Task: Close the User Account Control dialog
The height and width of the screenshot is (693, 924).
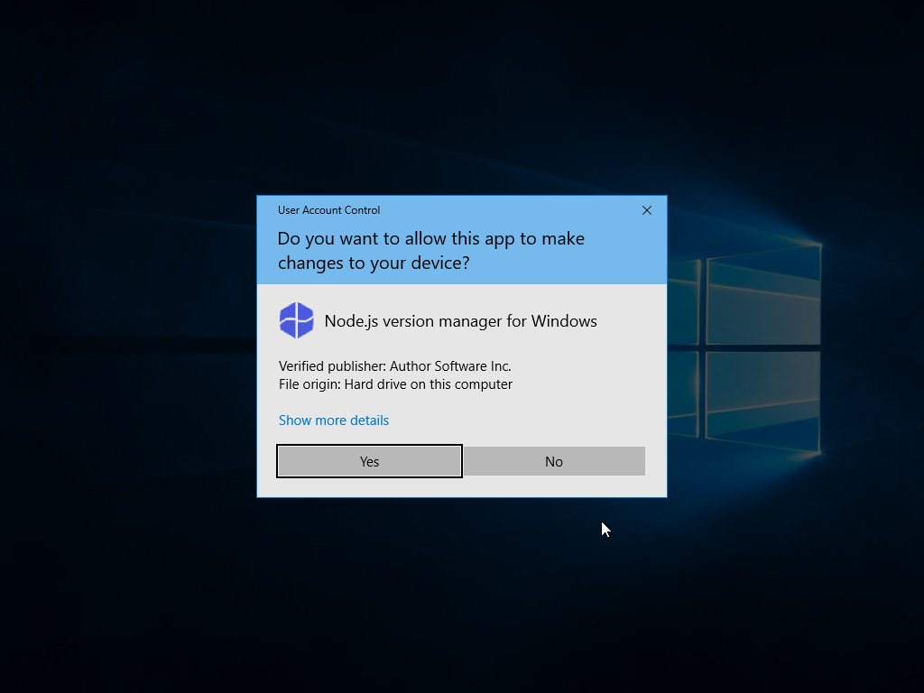Action: point(646,210)
